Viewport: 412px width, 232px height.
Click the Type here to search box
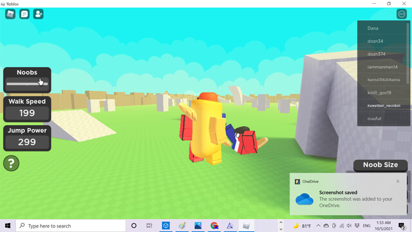pos(71,226)
